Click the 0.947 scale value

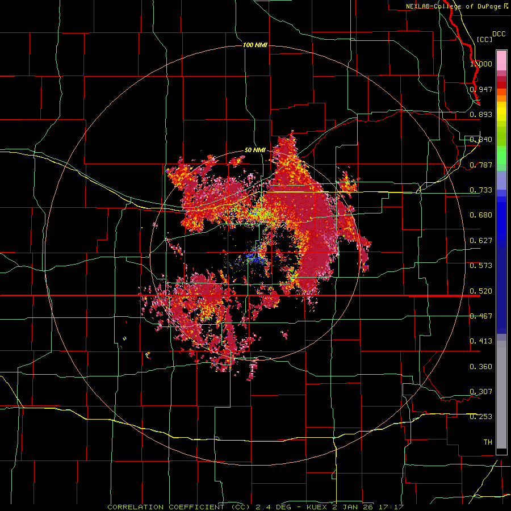click(481, 89)
